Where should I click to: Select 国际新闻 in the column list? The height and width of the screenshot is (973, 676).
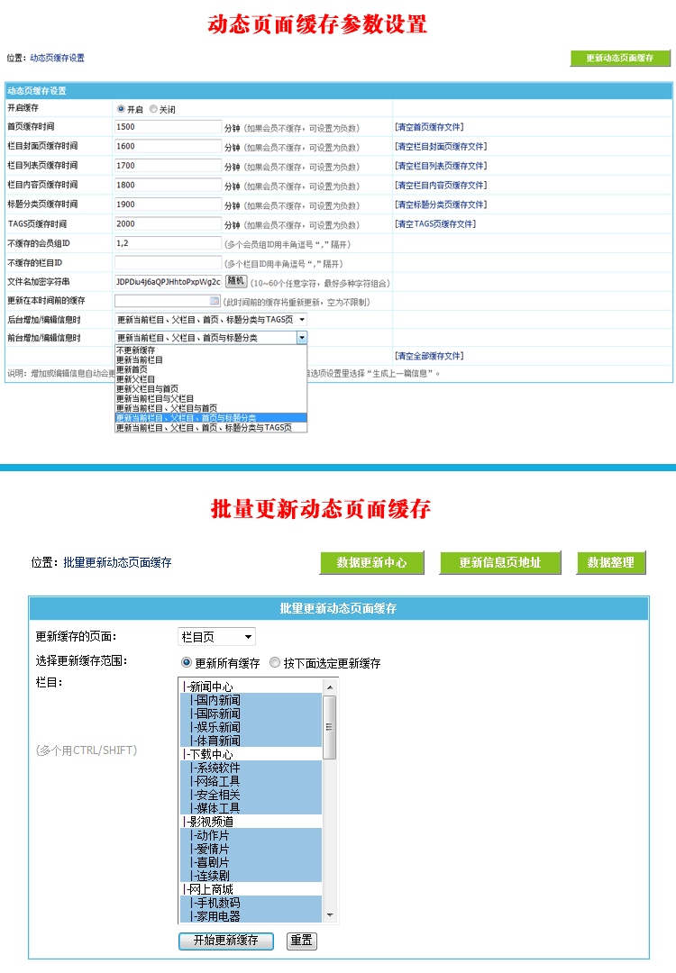click(x=218, y=714)
